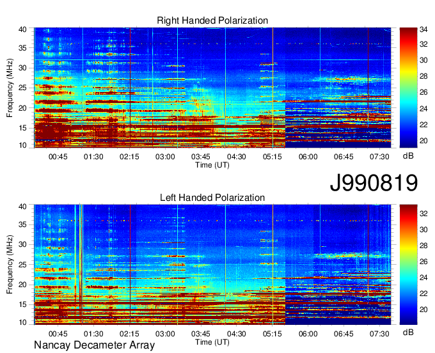Click 03:45 time tick on Right Handed plot

point(201,157)
